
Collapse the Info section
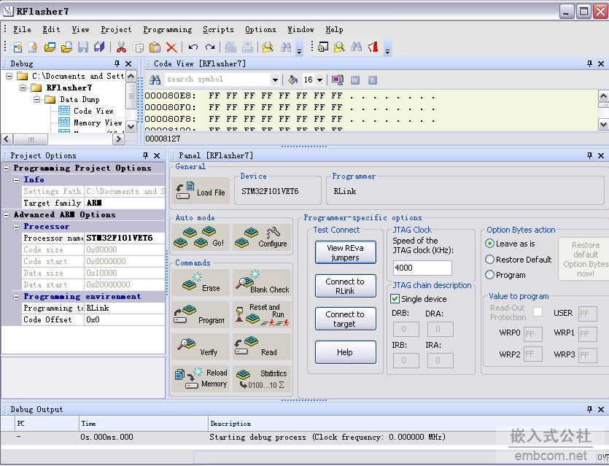click(16, 180)
